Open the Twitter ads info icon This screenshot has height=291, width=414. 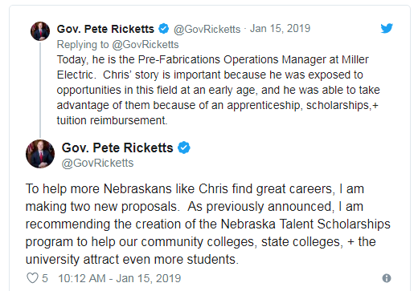[x=387, y=278]
